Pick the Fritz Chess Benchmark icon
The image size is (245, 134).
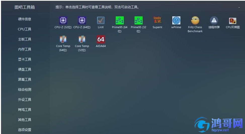tap(195, 20)
